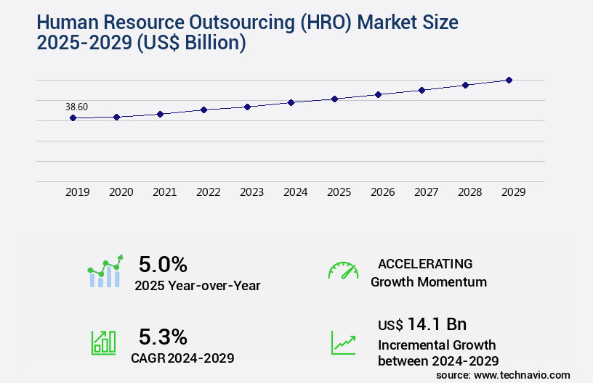Click the 2024 data point on the chart
The width and height of the screenshot is (593, 383).
[x=291, y=102]
